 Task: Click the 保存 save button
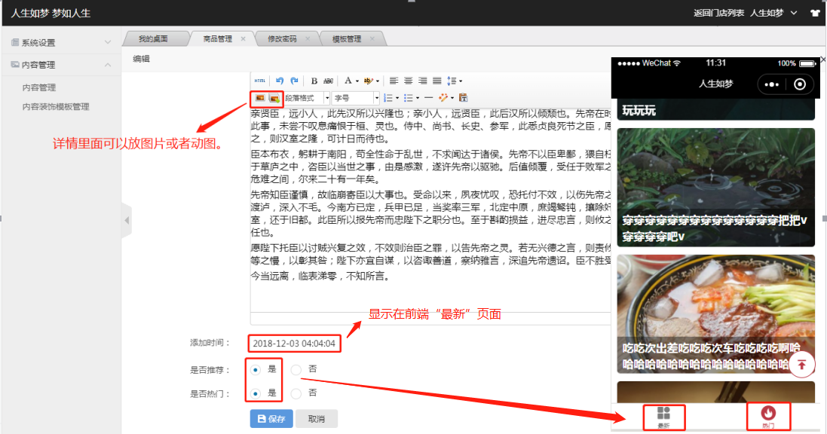[x=271, y=419]
